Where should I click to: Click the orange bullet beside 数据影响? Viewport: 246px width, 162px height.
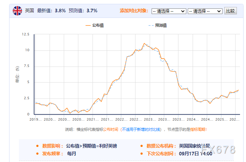click(37, 146)
